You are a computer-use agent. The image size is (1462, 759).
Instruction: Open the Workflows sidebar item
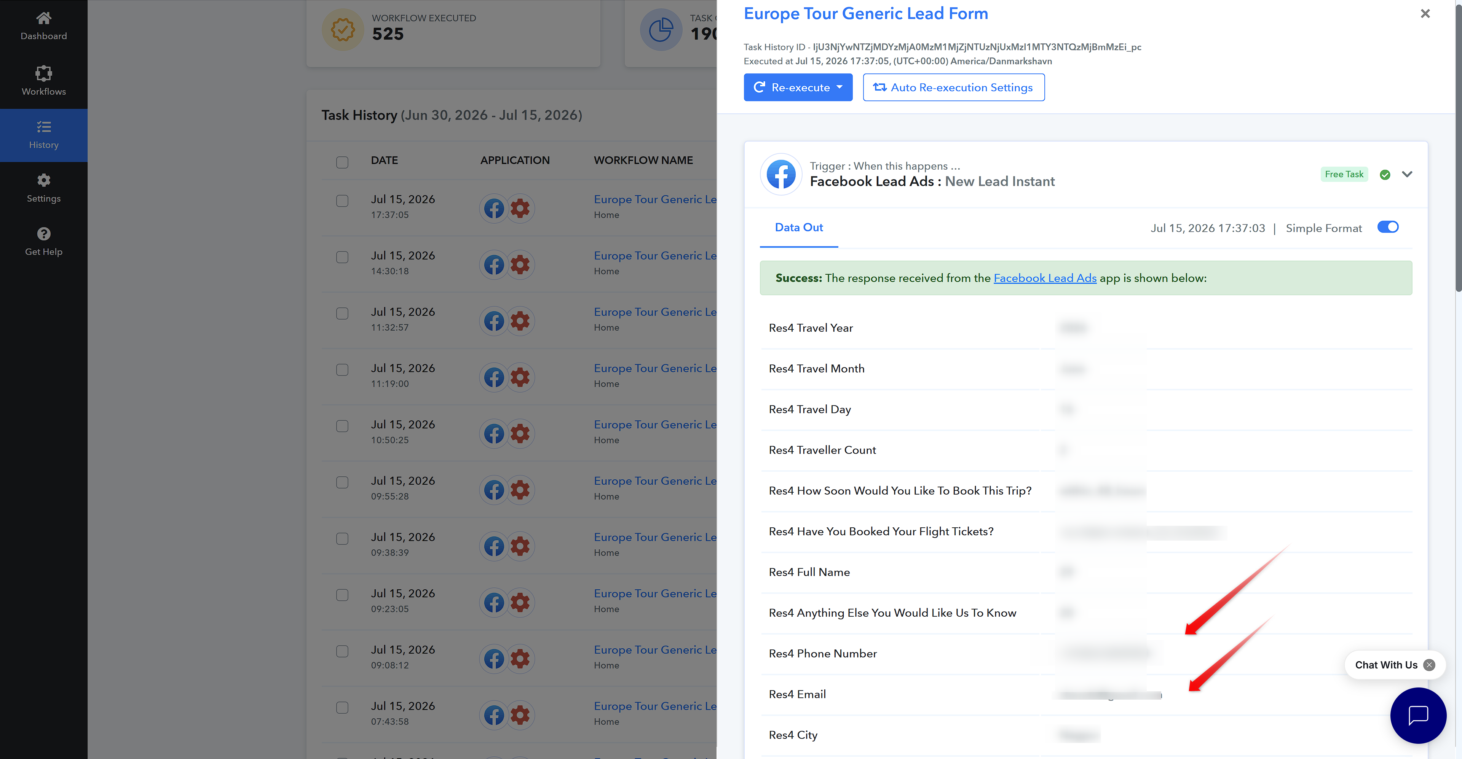tap(44, 81)
